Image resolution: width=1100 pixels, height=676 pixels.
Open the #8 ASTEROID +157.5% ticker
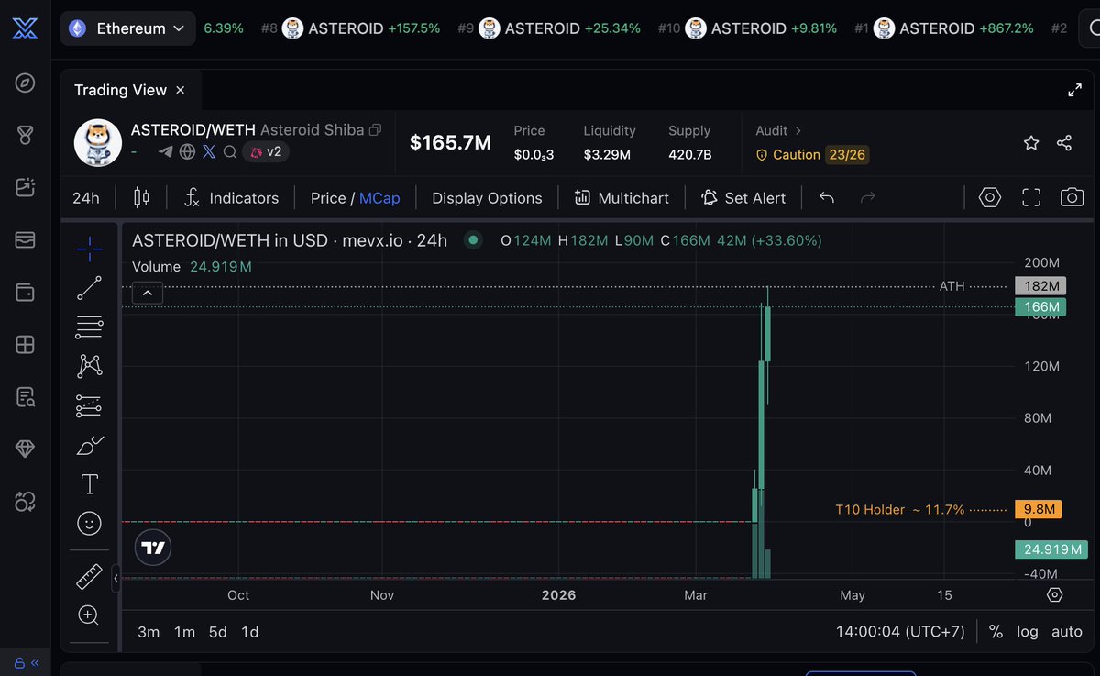351,28
